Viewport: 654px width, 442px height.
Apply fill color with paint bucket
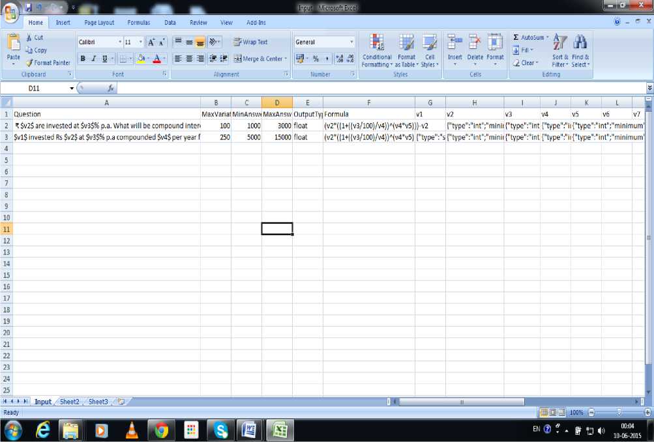(141, 59)
